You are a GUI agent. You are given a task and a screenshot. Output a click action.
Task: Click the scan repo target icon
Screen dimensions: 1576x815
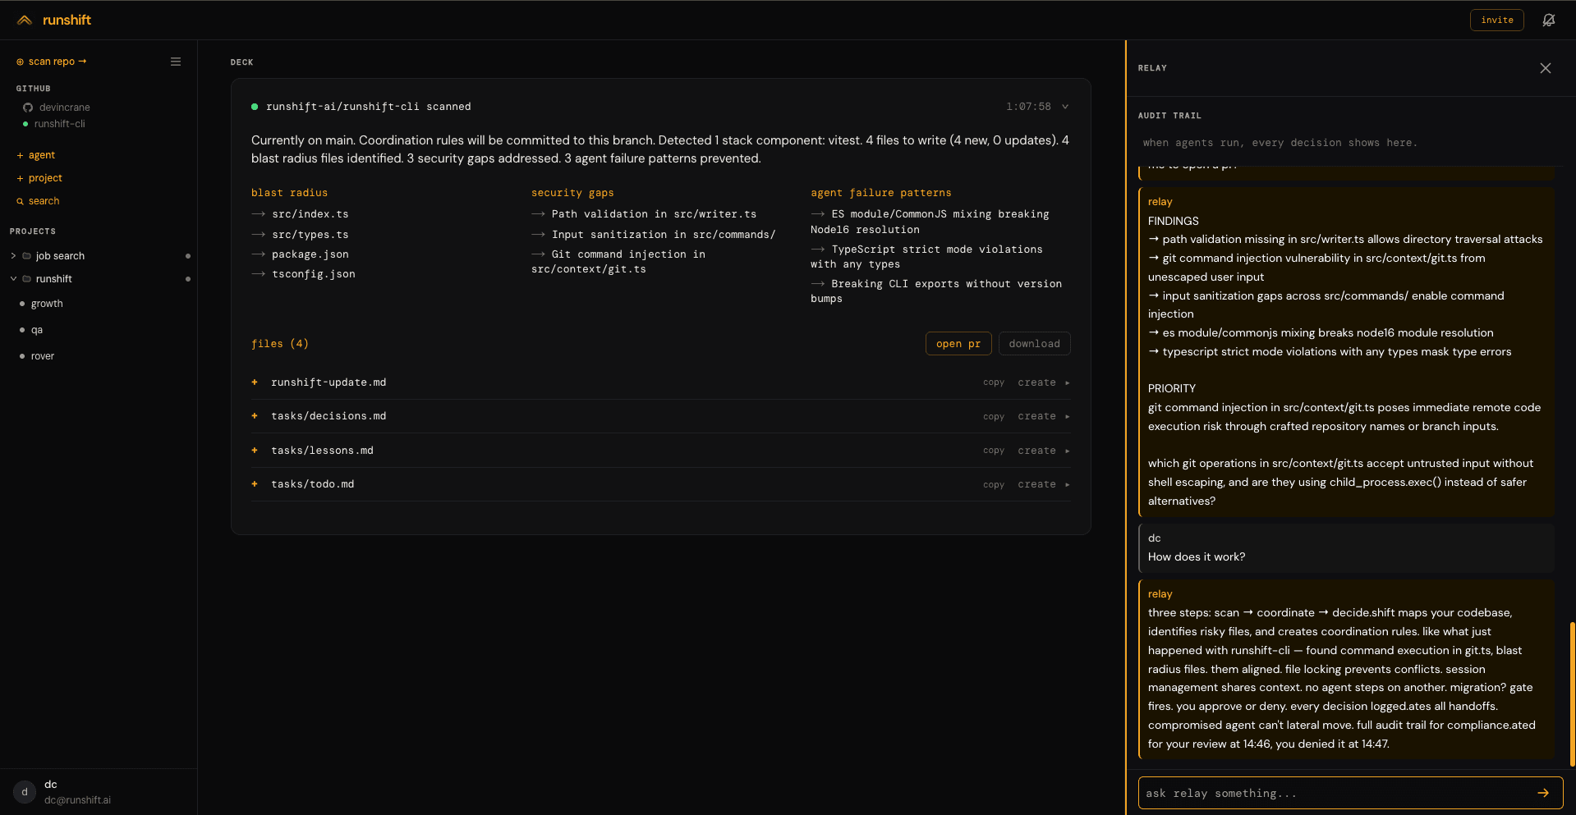[x=21, y=62]
